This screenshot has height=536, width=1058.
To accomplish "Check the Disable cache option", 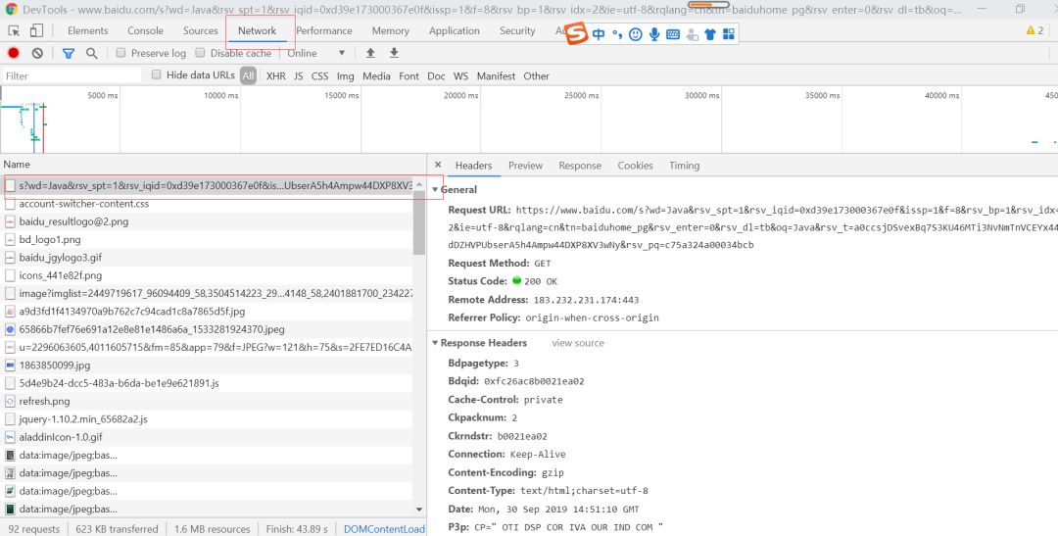I will [x=201, y=53].
